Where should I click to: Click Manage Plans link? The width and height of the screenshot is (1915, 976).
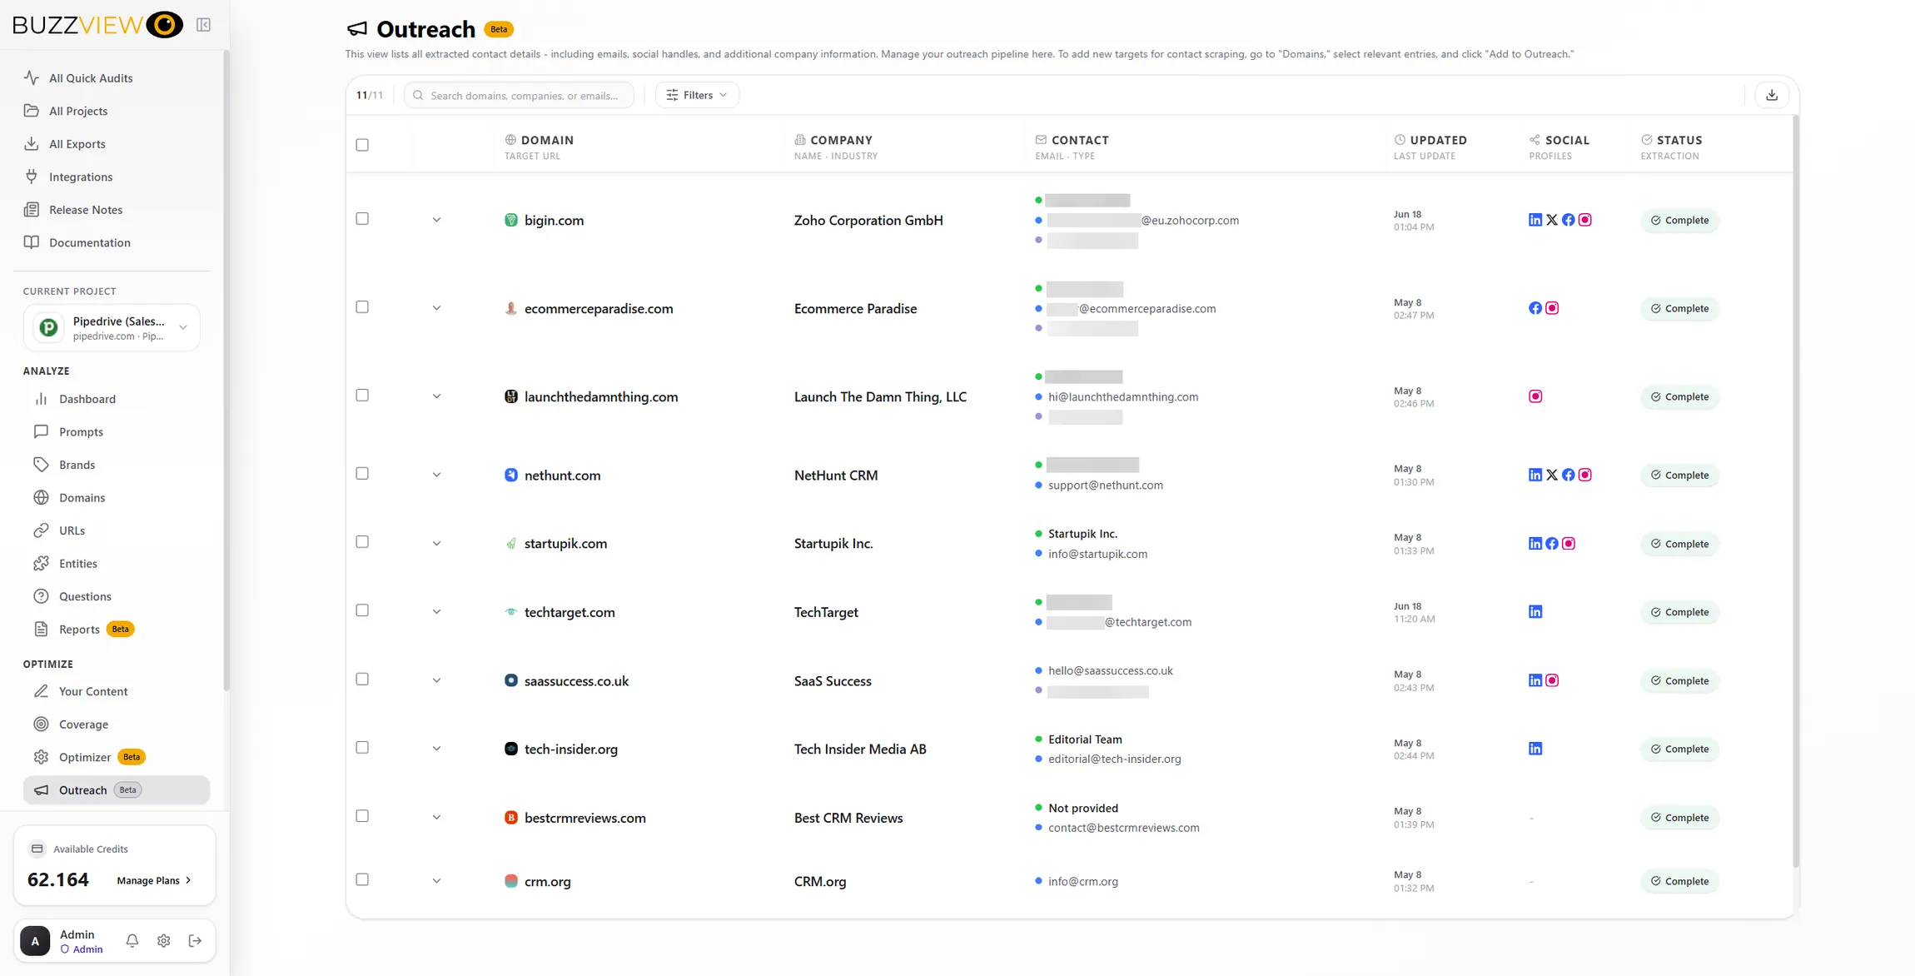pos(154,880)
